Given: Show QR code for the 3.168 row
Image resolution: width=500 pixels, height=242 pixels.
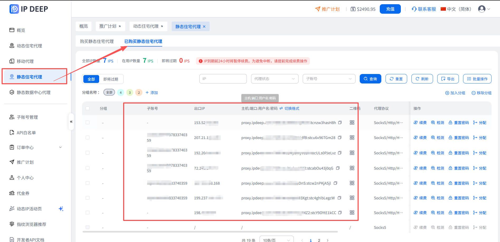Looking at the screenshot, I should click(352, 183).
